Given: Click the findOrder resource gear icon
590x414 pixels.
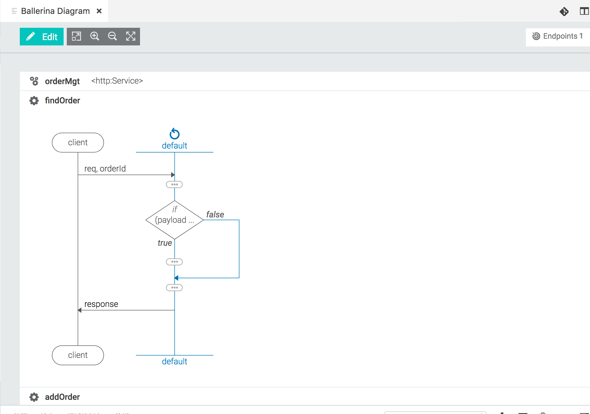Looking at the screenshot, I should click(x=34, y=101).
